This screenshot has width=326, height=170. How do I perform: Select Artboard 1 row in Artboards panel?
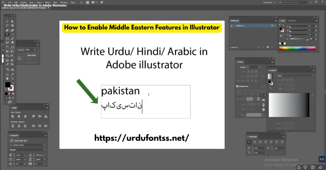tap(253, 26)
